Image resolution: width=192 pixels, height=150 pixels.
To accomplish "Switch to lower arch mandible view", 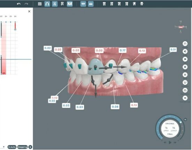I will pyautogui.click(x=185, y=82).
